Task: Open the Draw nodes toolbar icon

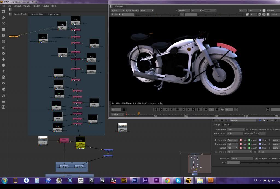Action: click(3, 18)
